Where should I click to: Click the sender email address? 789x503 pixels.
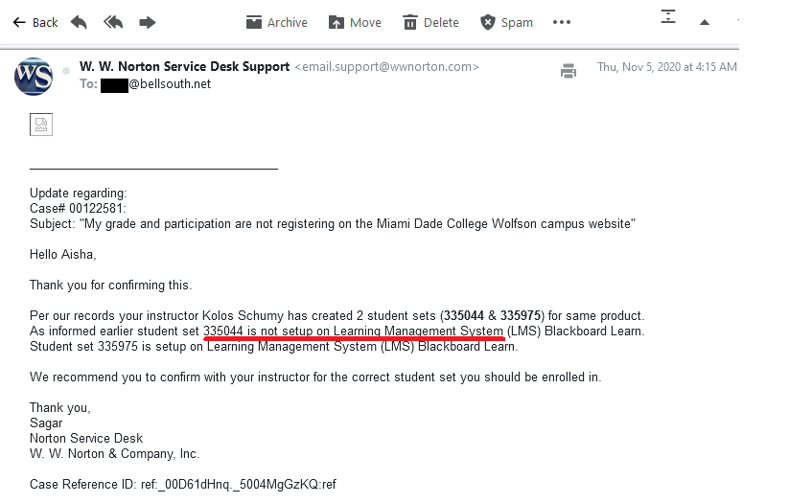pyautogui.click(x=386, y=67)
